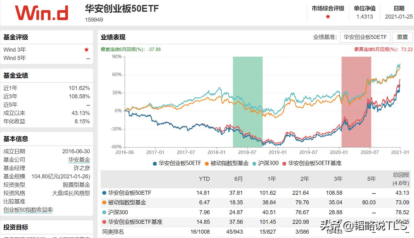
Task: Open the 业绩基准 benchmark selector
Action: click(x=365, y=37)
